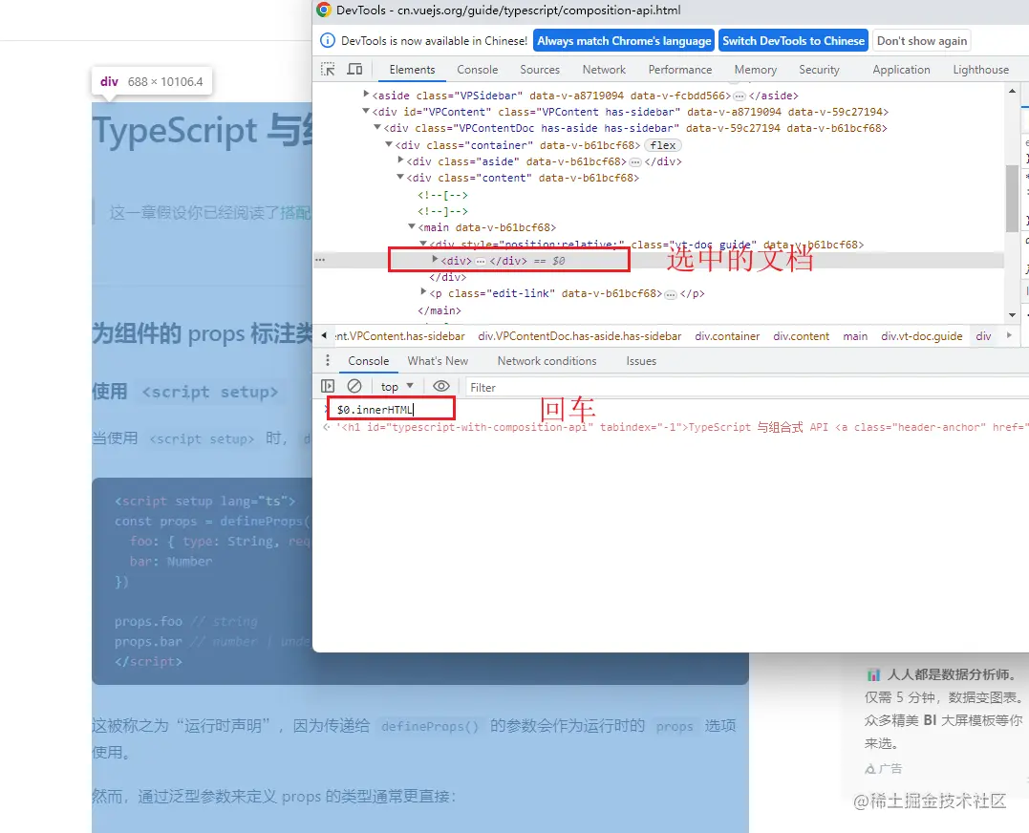The height and width of the screenshot is (833, 1029).
Task: Collapse the container div node
Action: tap(389, 143)
